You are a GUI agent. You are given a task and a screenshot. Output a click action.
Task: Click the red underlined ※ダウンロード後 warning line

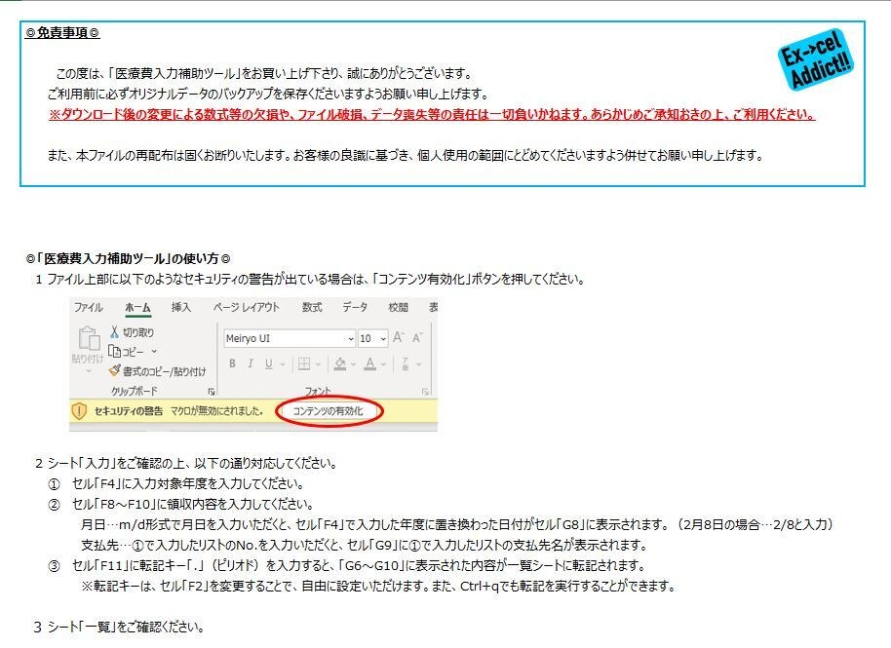[x=432, y=114]
